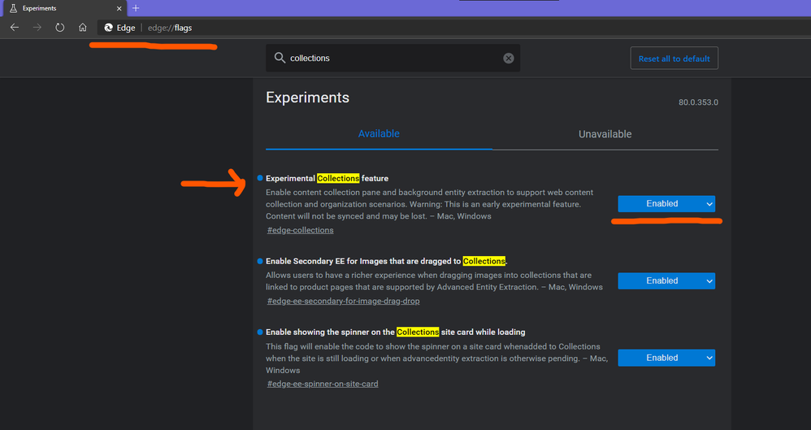Open the home page via the house icon
The image size is (811, 430).
[x=83, y=28]
